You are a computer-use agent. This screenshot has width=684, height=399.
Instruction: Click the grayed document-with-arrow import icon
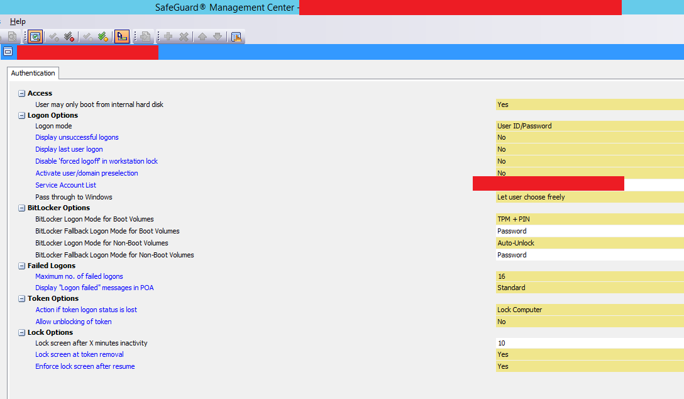tap(145, 37)
